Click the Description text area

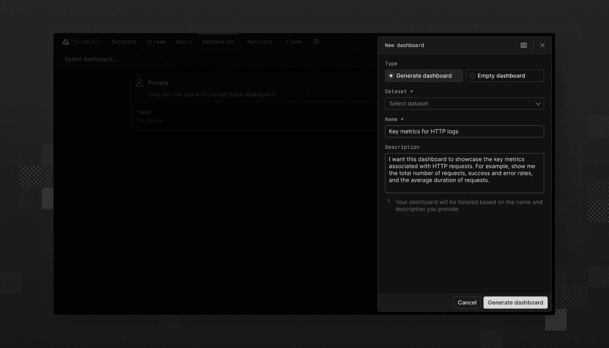(x=464, y=173)
